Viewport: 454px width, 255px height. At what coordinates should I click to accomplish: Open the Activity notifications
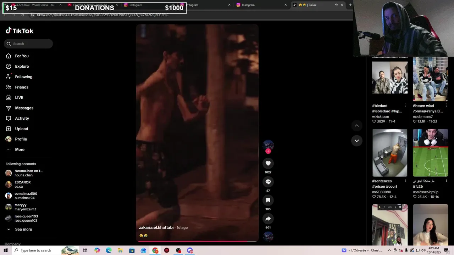pos(17,118)
